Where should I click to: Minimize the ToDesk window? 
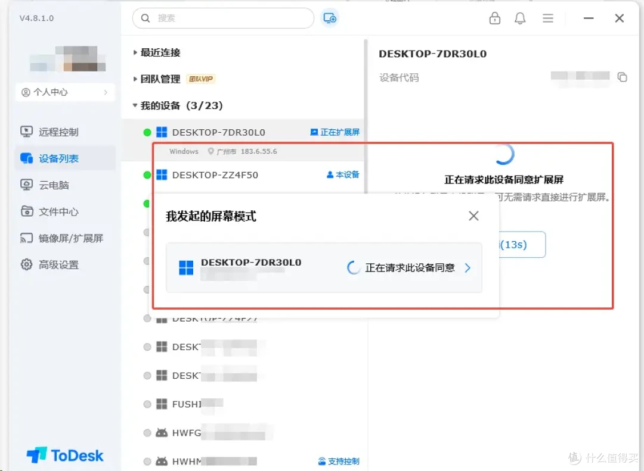pyautogui.click(x=589, y=18)
